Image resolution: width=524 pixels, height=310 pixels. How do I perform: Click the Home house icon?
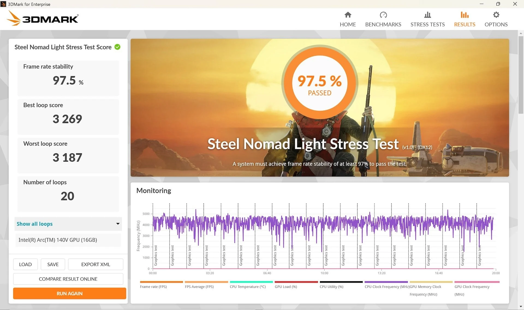[x=348, y=15]
